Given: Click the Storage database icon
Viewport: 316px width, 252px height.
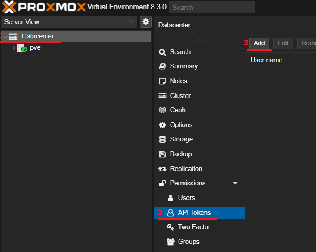Looking at the screenshot, I should coord(162,139).
